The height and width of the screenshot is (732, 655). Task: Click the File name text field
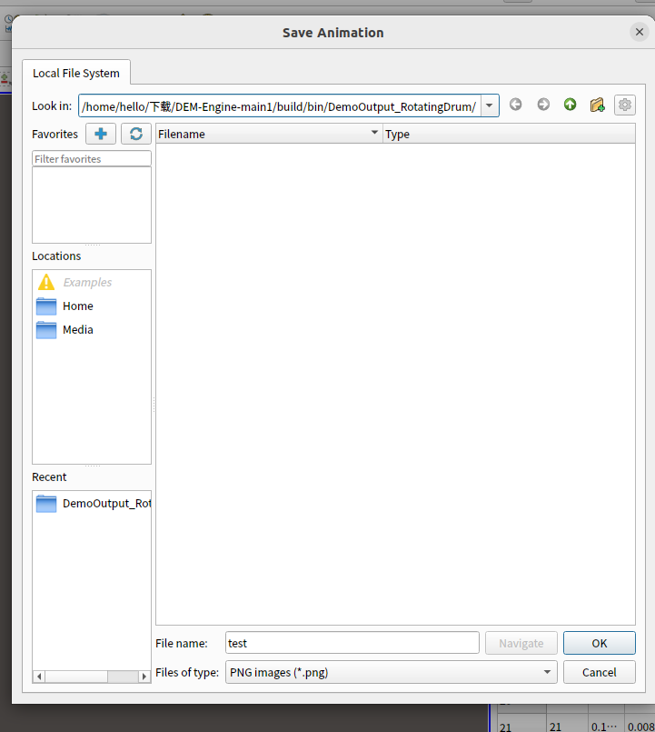click(x=352, y=643)
